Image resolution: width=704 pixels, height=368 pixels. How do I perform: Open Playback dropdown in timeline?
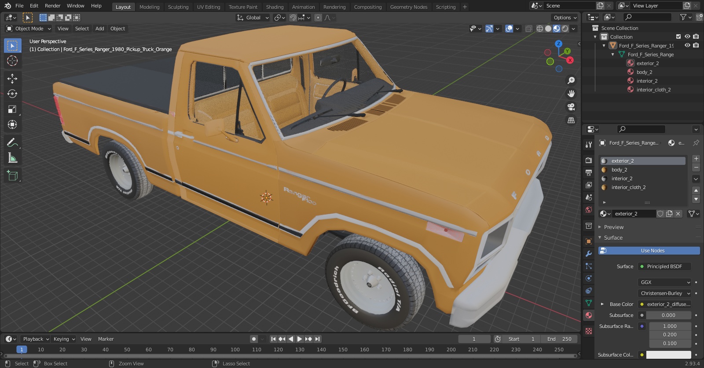(35, 339)
